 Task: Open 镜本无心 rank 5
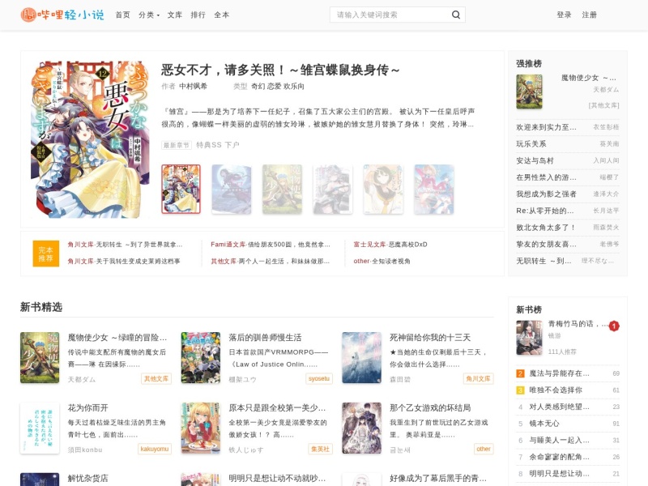point(544,424)
